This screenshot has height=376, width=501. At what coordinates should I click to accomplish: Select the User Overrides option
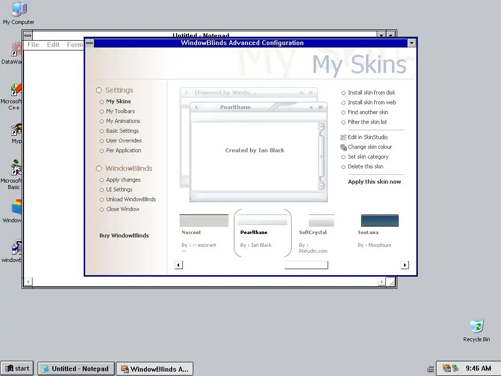(120, 141)
